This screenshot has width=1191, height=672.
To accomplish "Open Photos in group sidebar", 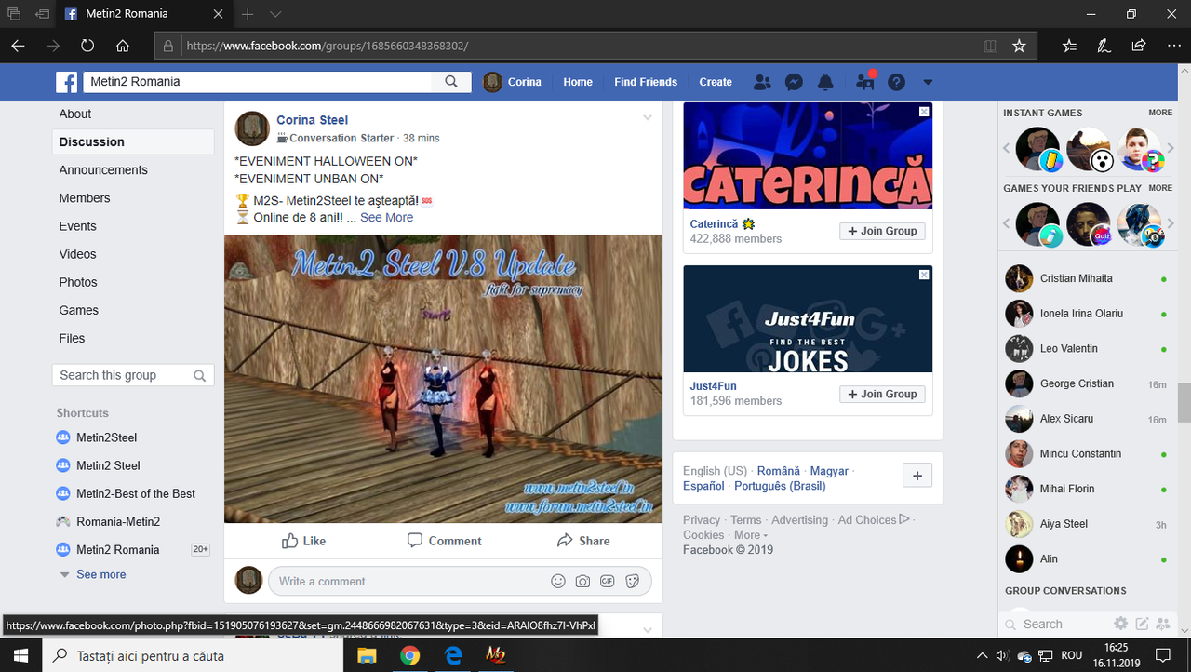I will (78, 281).
